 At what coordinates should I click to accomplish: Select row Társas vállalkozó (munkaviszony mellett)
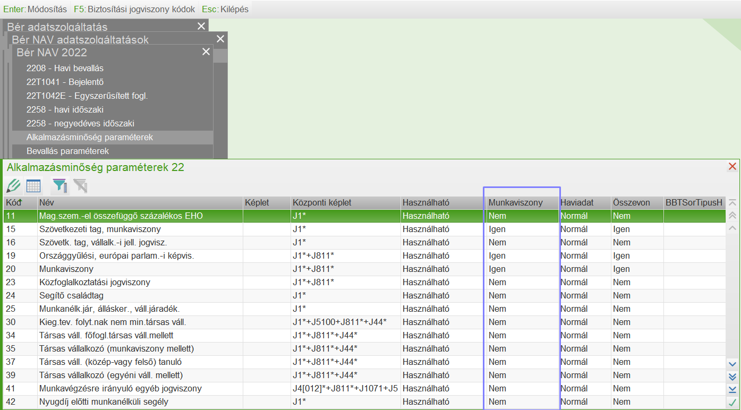click(364, 349)
